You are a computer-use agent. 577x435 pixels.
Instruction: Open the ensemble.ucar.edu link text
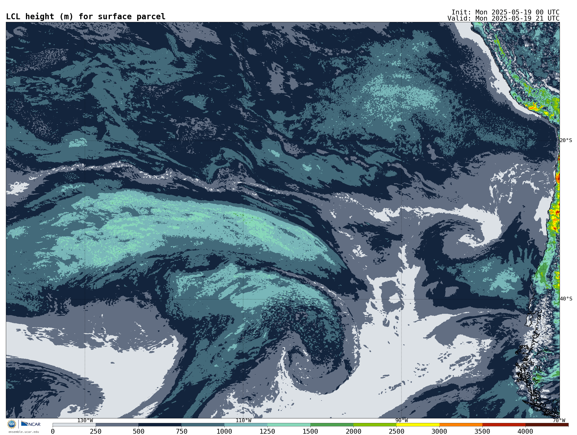pos(24,432)
